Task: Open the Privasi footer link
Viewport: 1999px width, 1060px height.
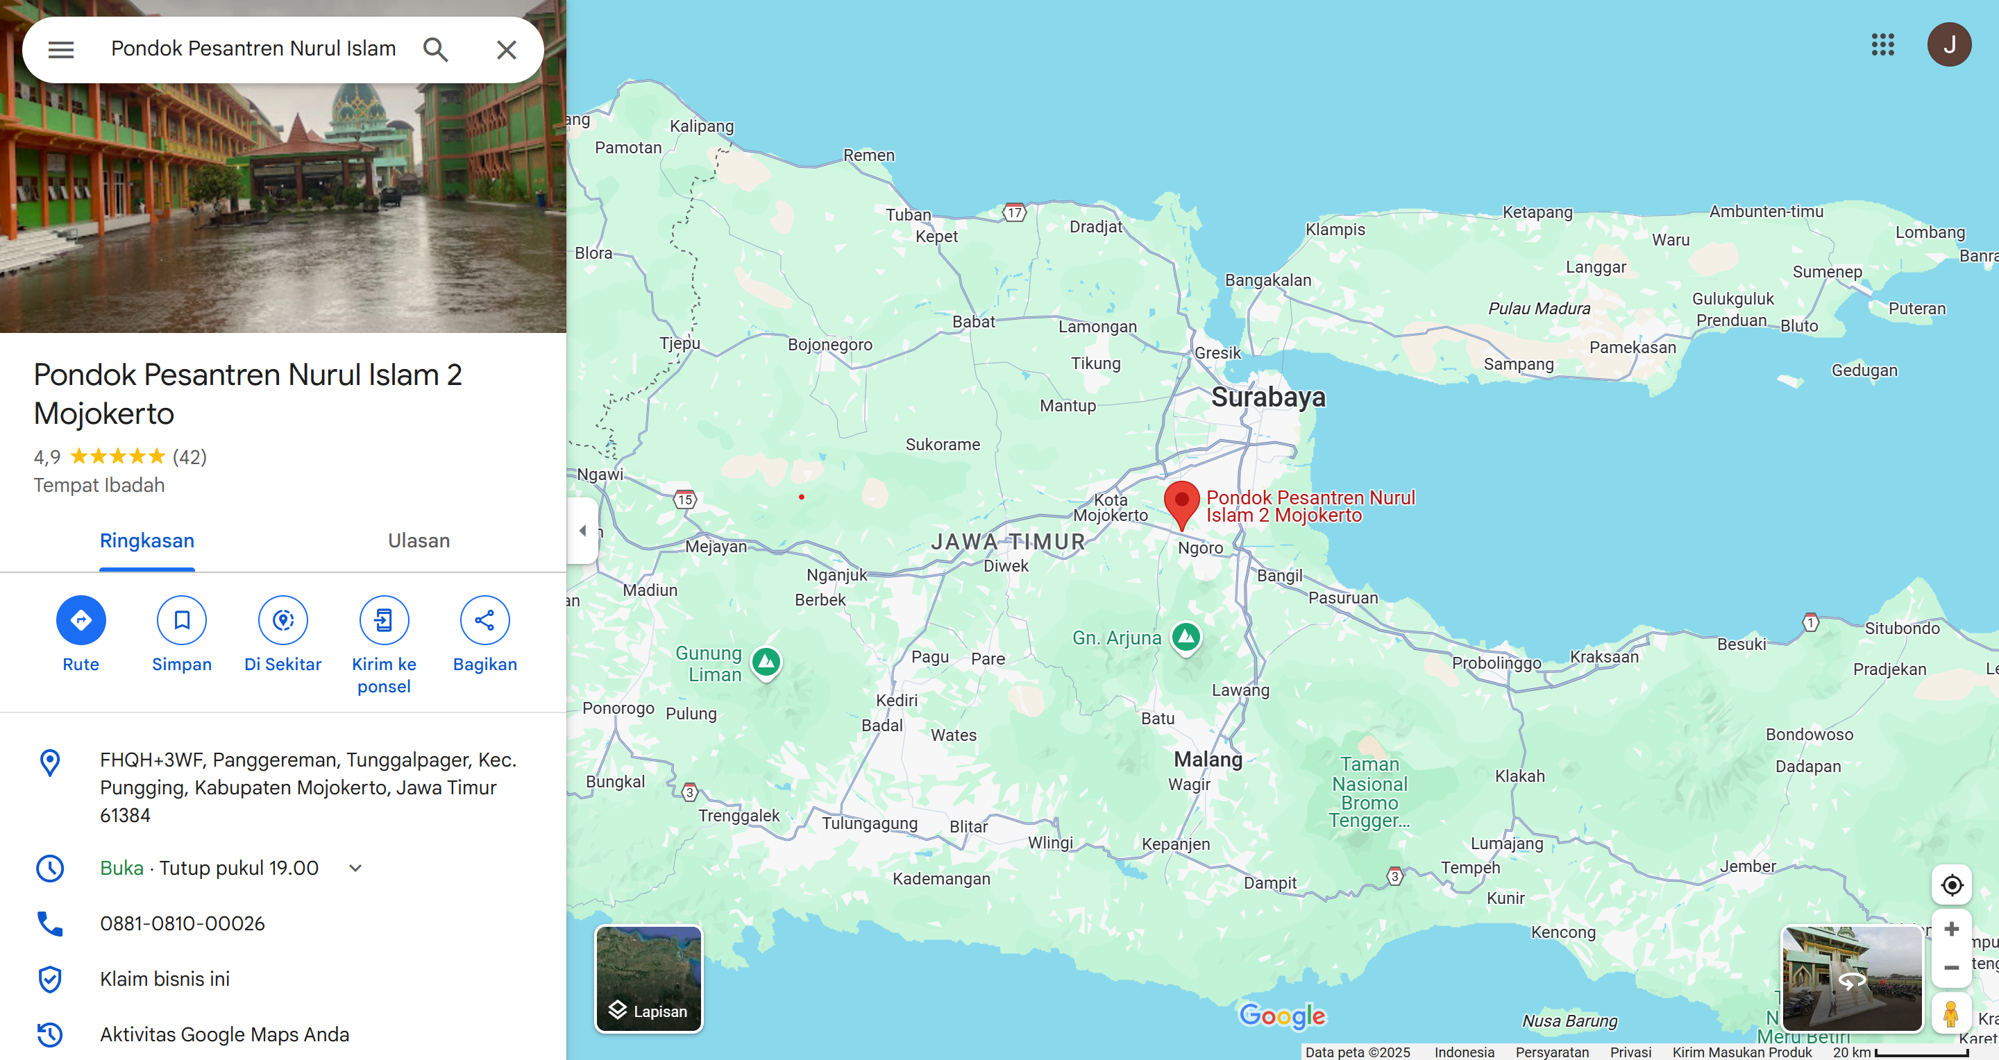Action: (1630, 1052)
